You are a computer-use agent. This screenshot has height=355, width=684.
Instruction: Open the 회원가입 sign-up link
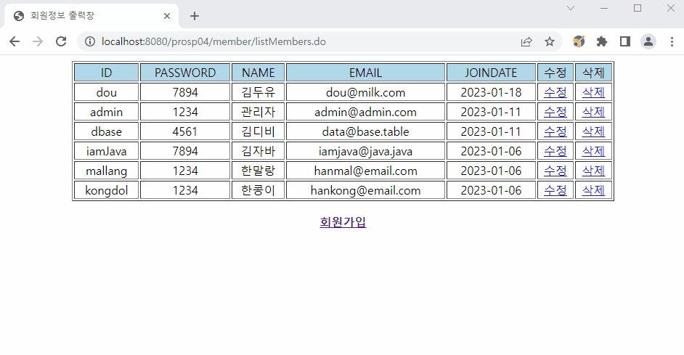343,222
